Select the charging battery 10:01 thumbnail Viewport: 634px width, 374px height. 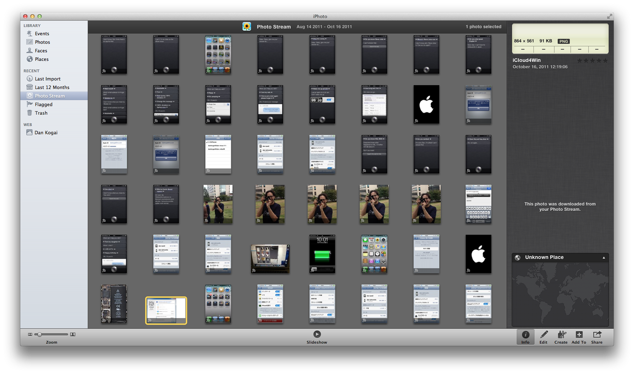[x=322, y=254]
